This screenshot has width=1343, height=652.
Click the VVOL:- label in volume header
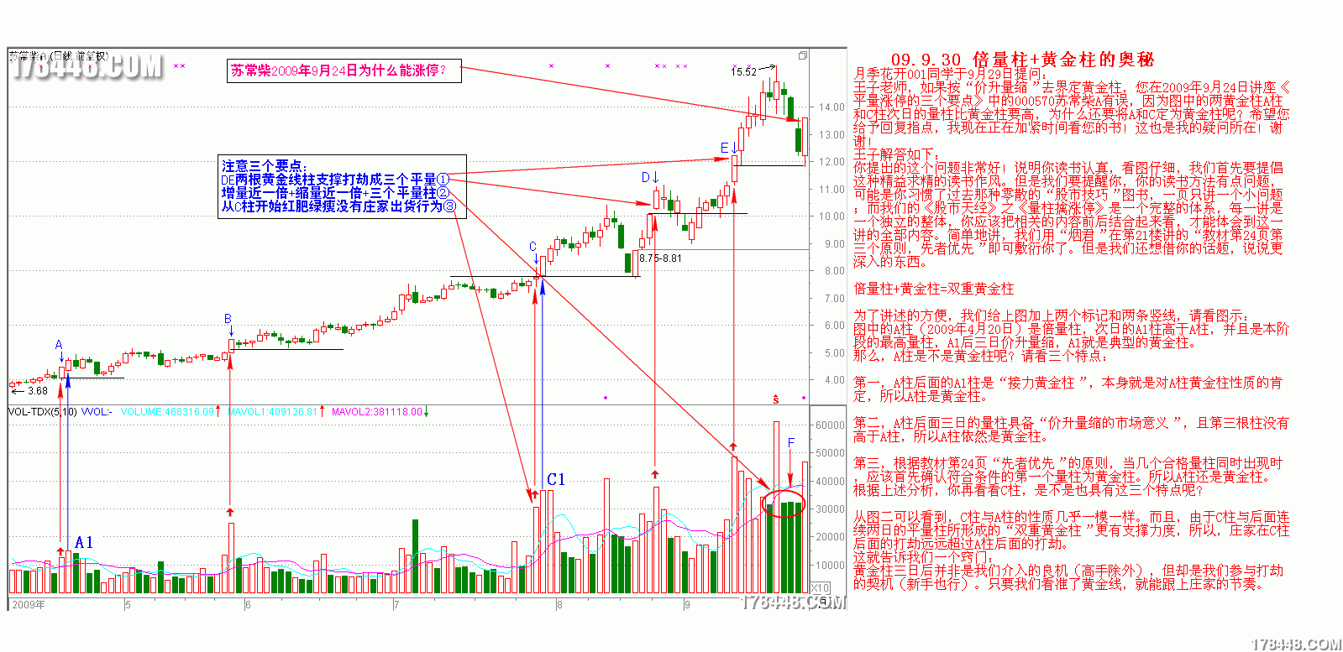click(x=97, y=412)
